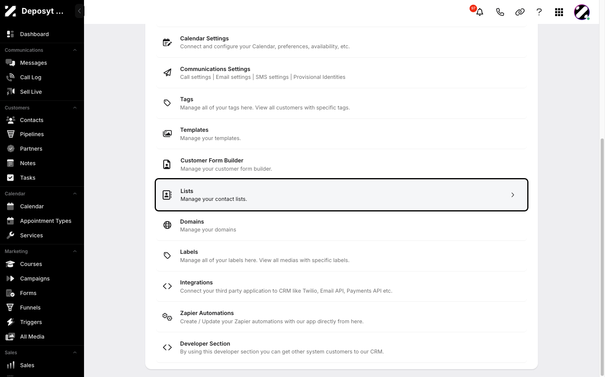
Task: Collapse the sidebar with the arrow button
Action: pyautogui.click(x=79, y=11)
